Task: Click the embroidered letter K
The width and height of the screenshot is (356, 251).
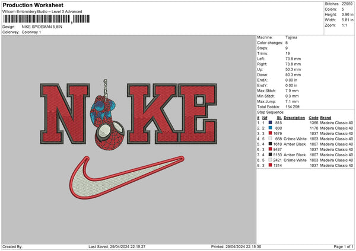Action: point(152,114)
